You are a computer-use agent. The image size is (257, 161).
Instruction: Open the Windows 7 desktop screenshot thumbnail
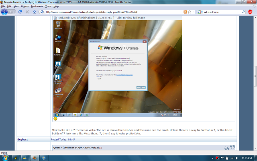(x=118, y=68)
